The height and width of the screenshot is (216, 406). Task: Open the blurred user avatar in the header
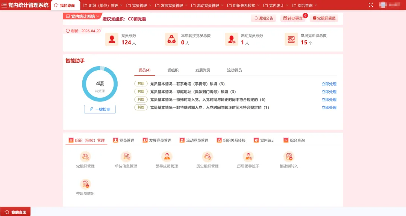click(x=383, y=5)
